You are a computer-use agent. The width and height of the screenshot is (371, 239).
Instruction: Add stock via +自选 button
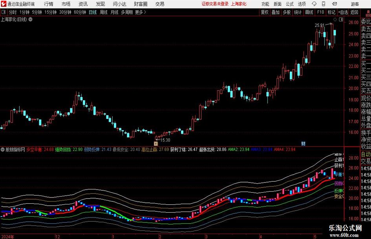tap(343, 12)
